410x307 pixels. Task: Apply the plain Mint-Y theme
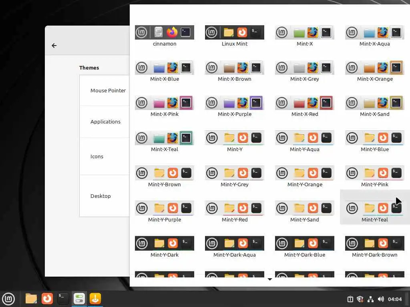click(x=235, y=142)
